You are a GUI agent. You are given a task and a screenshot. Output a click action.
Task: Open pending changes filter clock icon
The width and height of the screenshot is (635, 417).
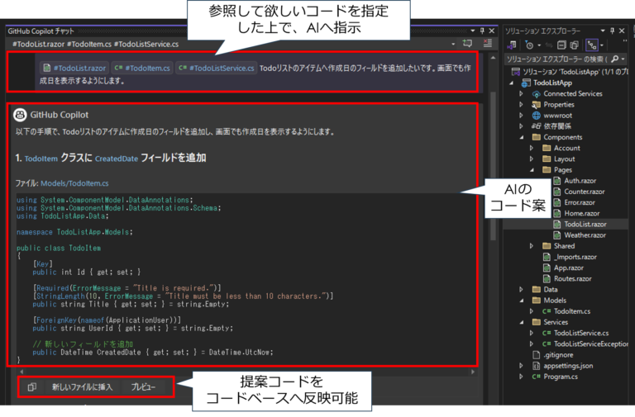[x=529, y=45]
